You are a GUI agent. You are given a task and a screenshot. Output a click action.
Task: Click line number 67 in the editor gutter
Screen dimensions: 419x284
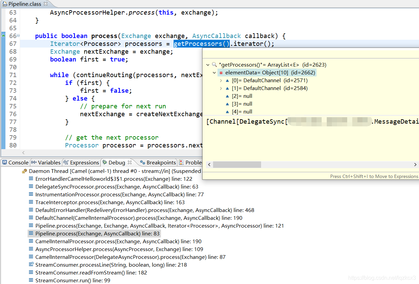click(13, 44)
